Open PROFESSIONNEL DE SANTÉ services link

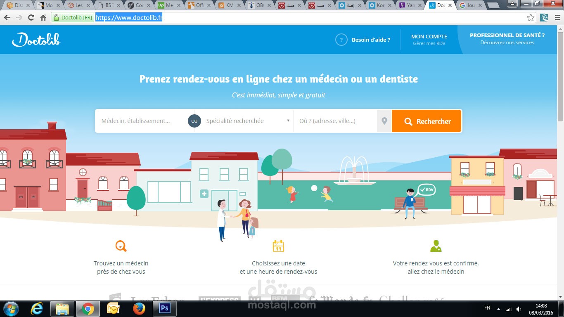click(507, 39)
